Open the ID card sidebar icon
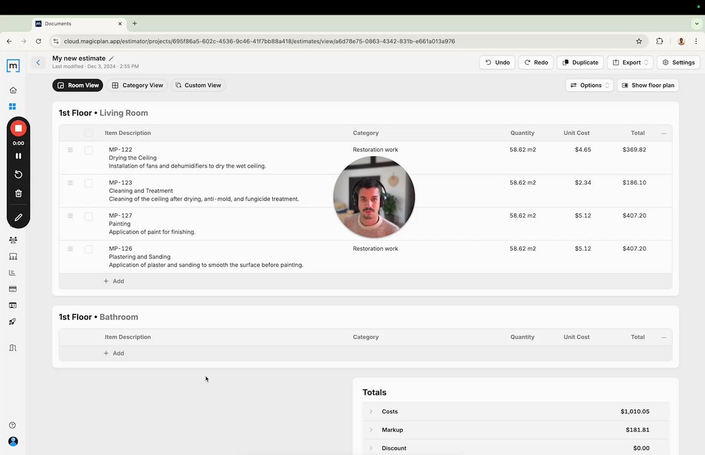Screen dimensions: 705x455 [x=13, y=305]
